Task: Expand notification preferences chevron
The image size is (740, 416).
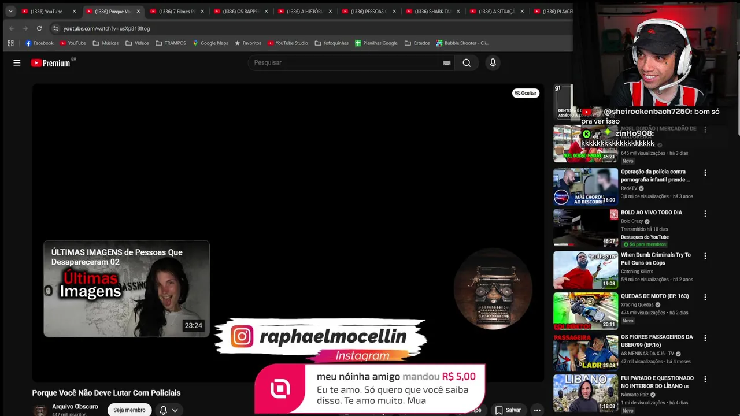Action: 175,410
